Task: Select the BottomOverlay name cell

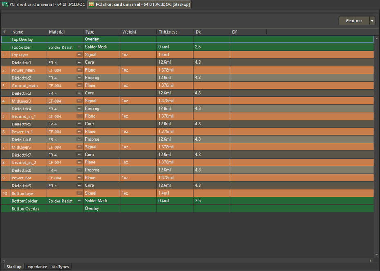Action: 28,208
